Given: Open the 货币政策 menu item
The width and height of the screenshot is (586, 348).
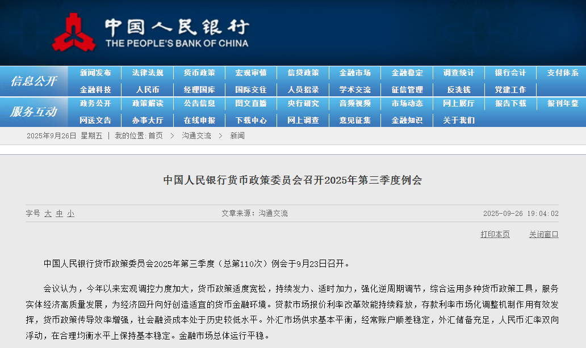Looking at the screenshot, I should (198, 73).
